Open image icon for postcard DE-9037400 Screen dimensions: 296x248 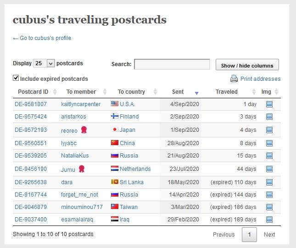coord(269,220)
